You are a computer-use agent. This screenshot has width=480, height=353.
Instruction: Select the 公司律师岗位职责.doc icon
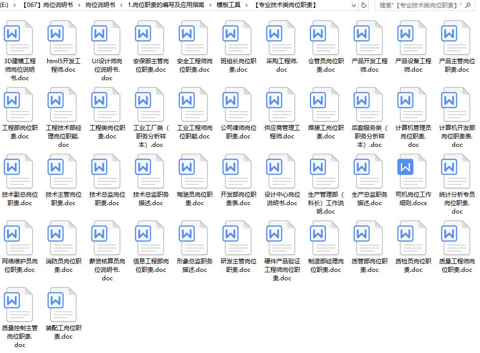[237, 104]
